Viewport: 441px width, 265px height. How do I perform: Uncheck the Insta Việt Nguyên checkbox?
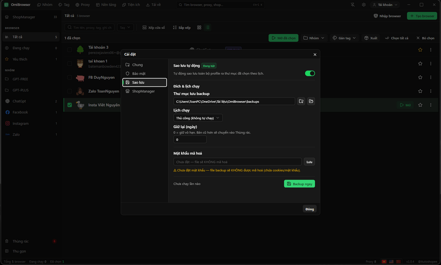pos(70,105)
